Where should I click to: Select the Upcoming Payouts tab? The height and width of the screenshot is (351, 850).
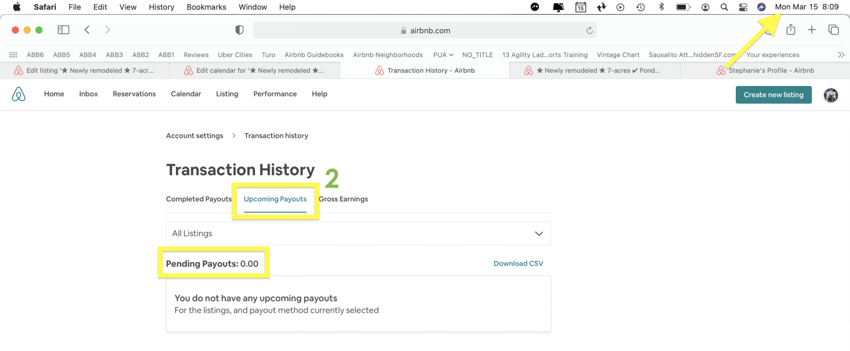pos(275,199)
